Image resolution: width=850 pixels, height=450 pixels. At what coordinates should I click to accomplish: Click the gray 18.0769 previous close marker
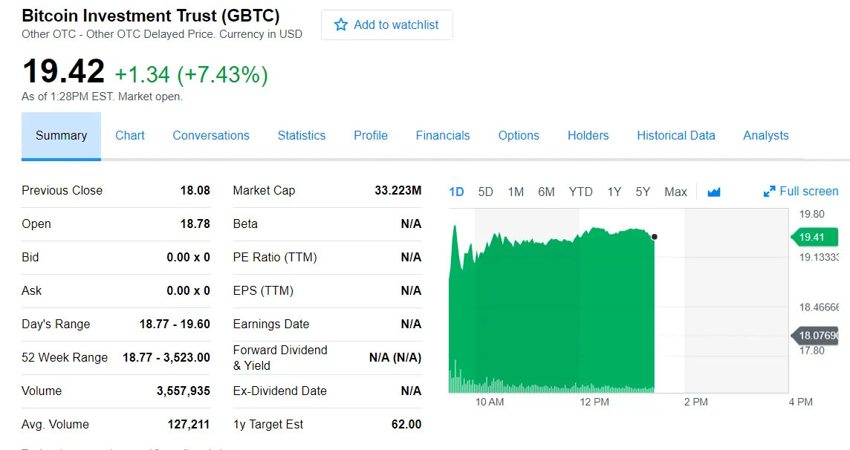click(816, 336)
